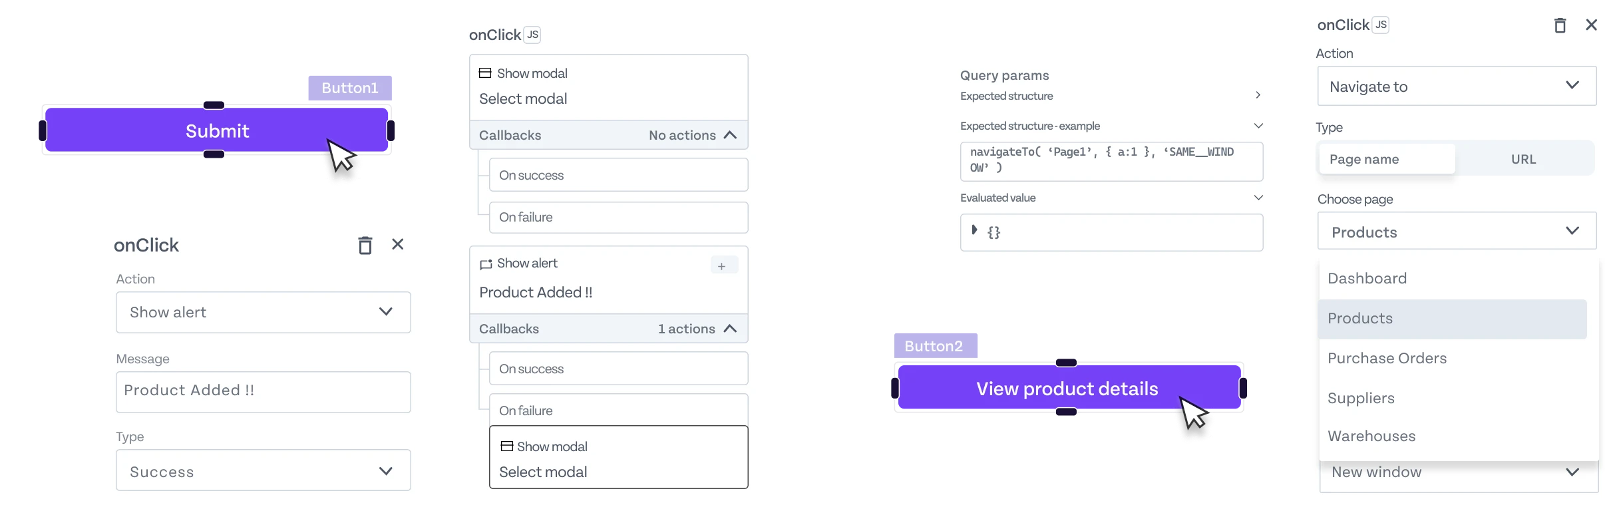This screenshot has height=509, width=1615.
Task: Open the Show alert Action dropdown
Action: pyautogui.click(x=263, y=312)
